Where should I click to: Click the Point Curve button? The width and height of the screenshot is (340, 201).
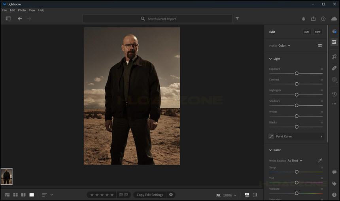[x=297, y=137]
